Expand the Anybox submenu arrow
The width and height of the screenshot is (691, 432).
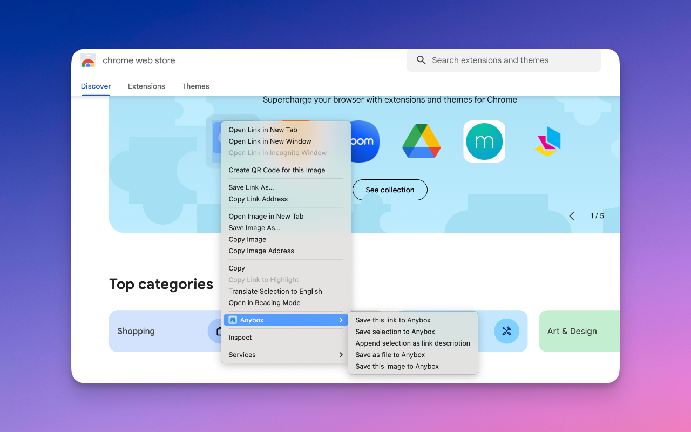[x=341, y=320]
